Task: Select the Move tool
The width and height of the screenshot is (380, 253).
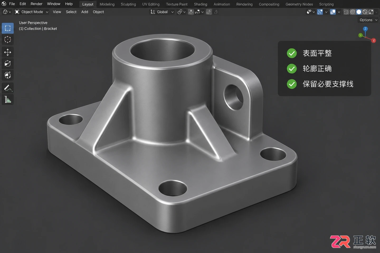Action: point(8,52)
